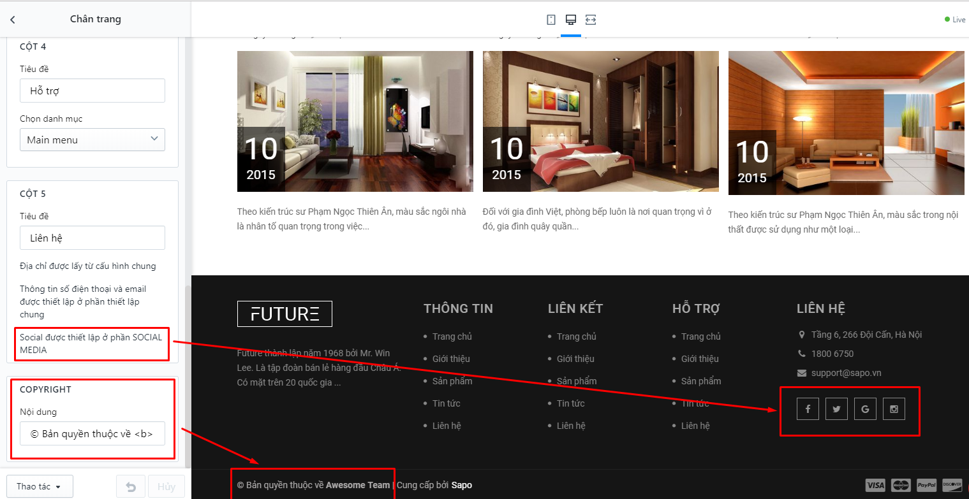This screenshot has height=499, width=969.
Task: Click the COPYRIGHT section heading
Action: click(x=45, y=389)
